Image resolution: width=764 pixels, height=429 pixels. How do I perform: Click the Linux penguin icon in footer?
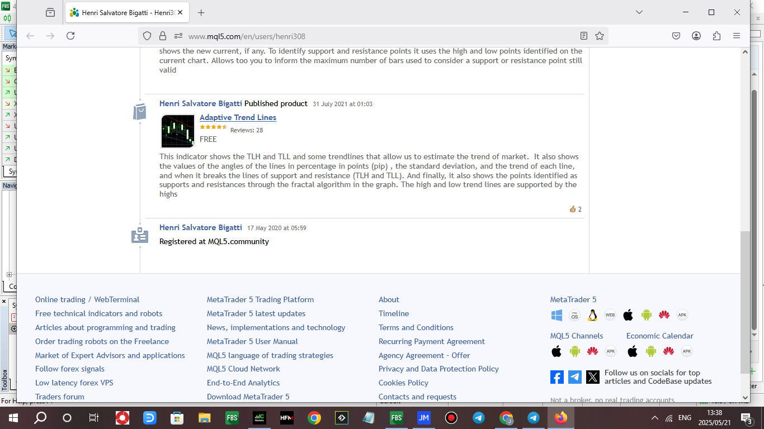592,315
